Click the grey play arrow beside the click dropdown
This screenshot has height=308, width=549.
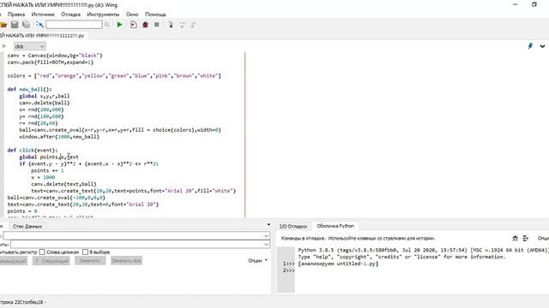point(4,46)
